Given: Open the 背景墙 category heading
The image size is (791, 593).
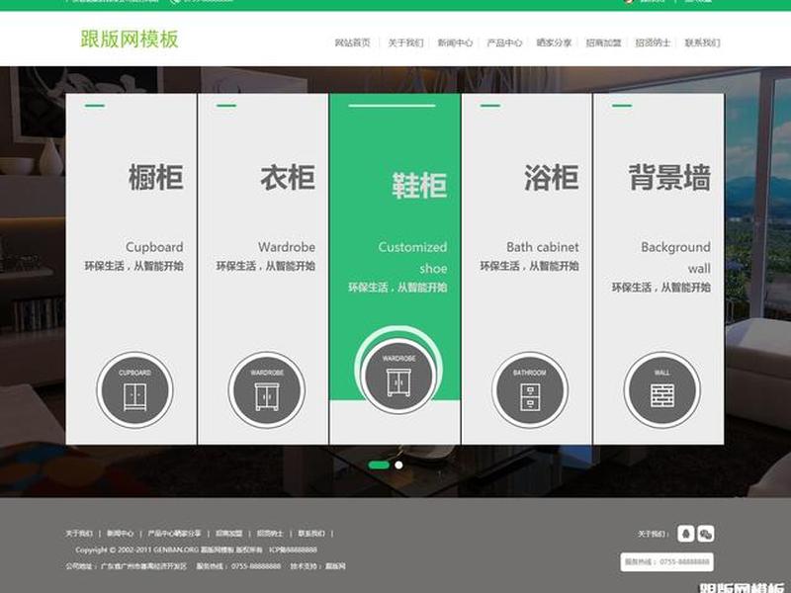Looking at the screenshot, I should [669, 177].
